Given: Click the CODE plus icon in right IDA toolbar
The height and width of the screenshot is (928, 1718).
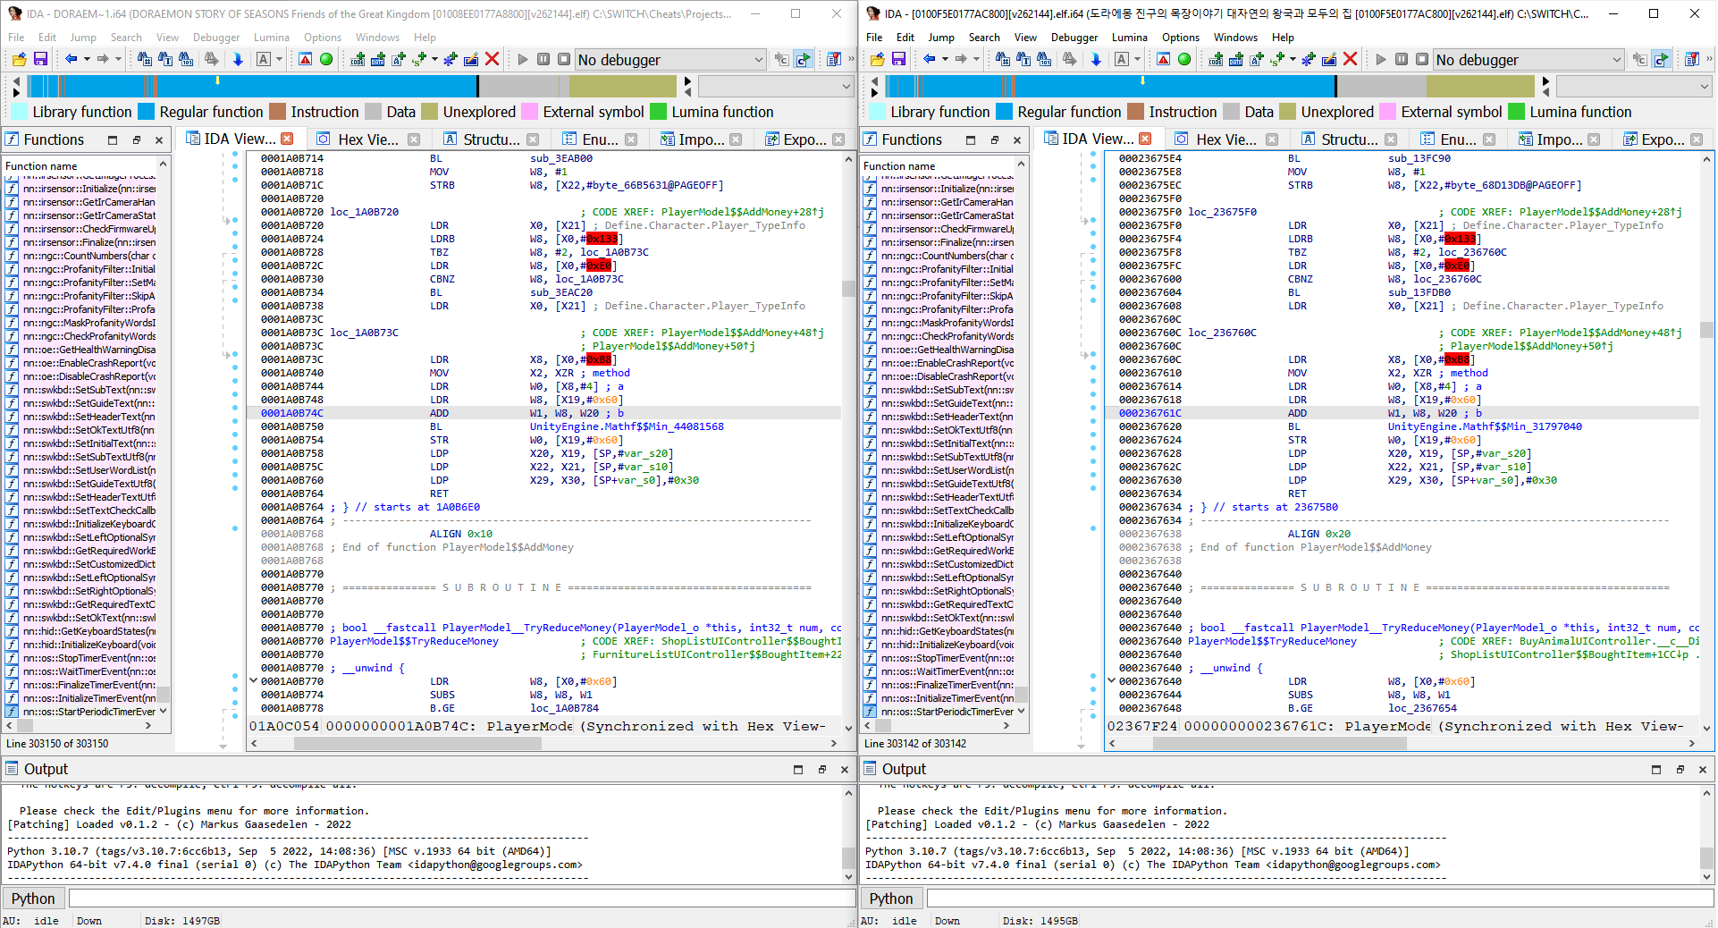Looking at the screenshot, I should click(1216, 59).
